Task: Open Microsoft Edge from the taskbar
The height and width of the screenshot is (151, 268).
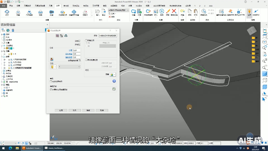Action: click(10, 148)
